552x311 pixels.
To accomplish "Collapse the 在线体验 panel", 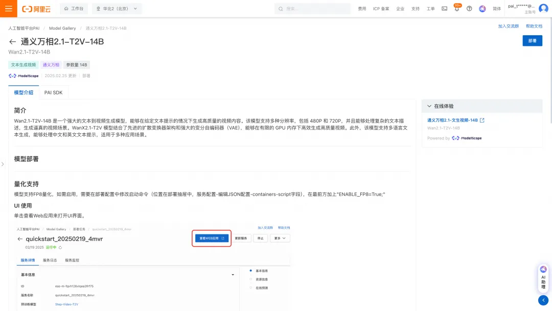I will tap(429, 106).
